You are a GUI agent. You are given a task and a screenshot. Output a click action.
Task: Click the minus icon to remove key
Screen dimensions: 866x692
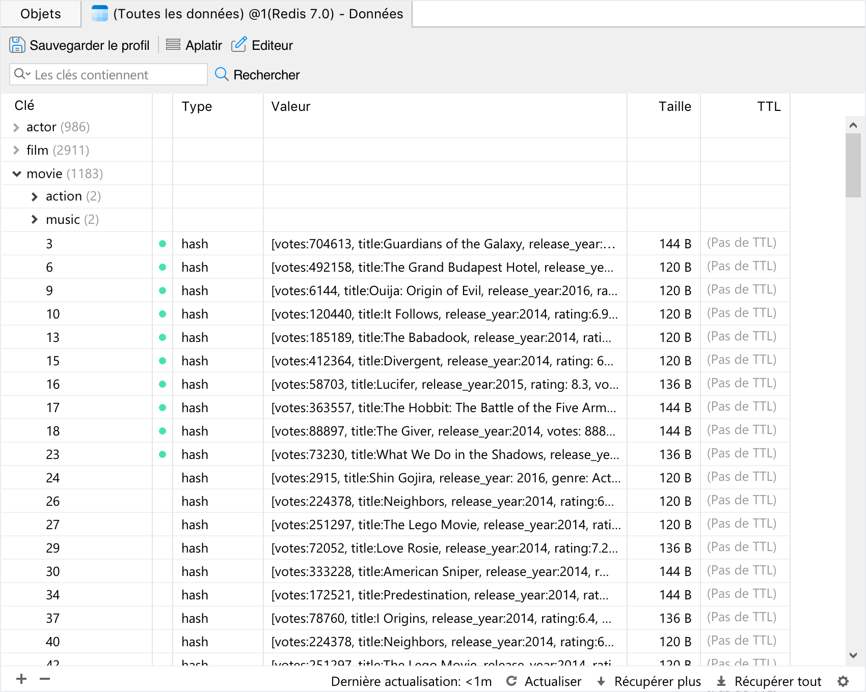[x=45, y=679]
